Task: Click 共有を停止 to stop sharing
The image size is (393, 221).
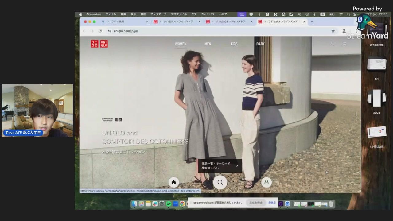Action: click(256, 203)
